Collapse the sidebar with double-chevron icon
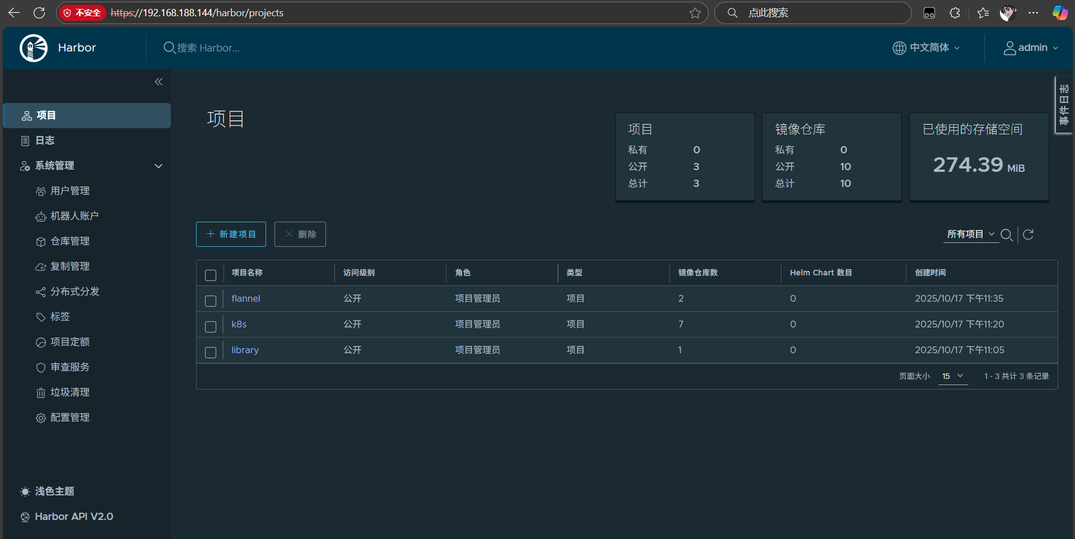Image resolution: width=1075 pixels, height=539 pixels. tap(159, 82)
